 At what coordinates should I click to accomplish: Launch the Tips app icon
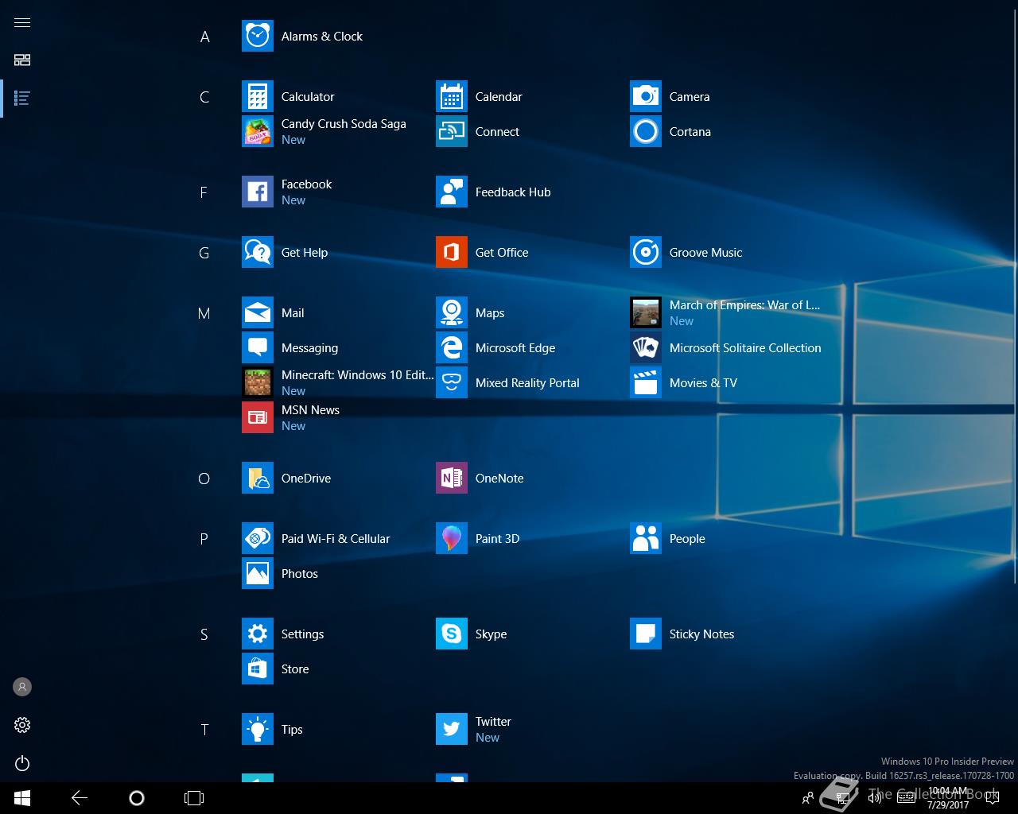tap(258, 730)
